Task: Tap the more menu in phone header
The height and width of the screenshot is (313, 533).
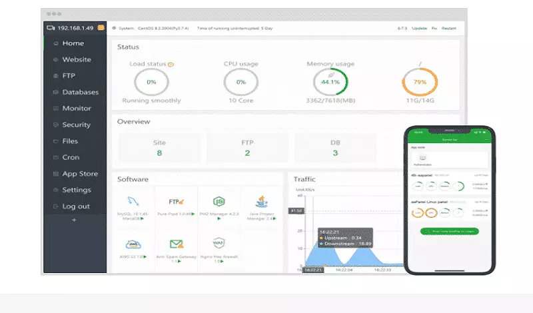Action: tap(486, 140)
